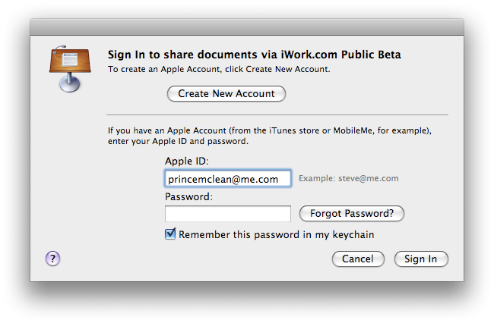Toggle Remember this password in my keychain checkbox

click(170, 234)
